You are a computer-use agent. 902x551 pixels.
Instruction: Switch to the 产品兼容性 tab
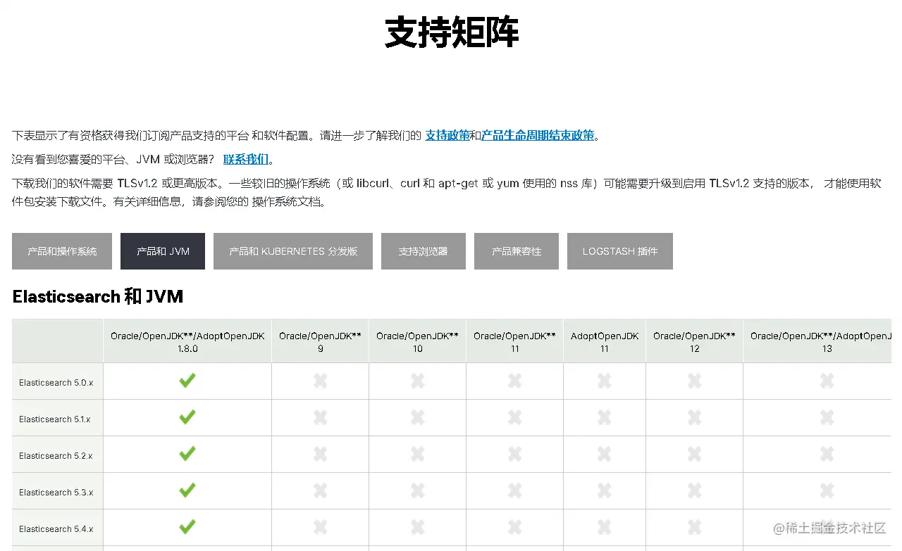click(x=517, y=251)
